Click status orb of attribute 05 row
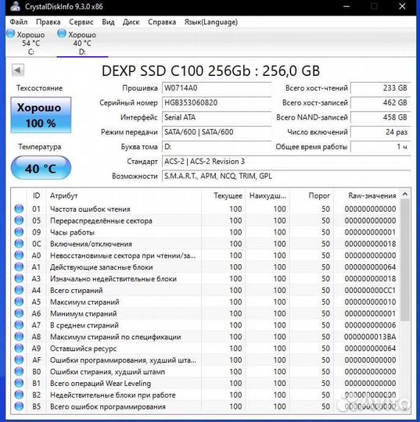 (19, 220)
